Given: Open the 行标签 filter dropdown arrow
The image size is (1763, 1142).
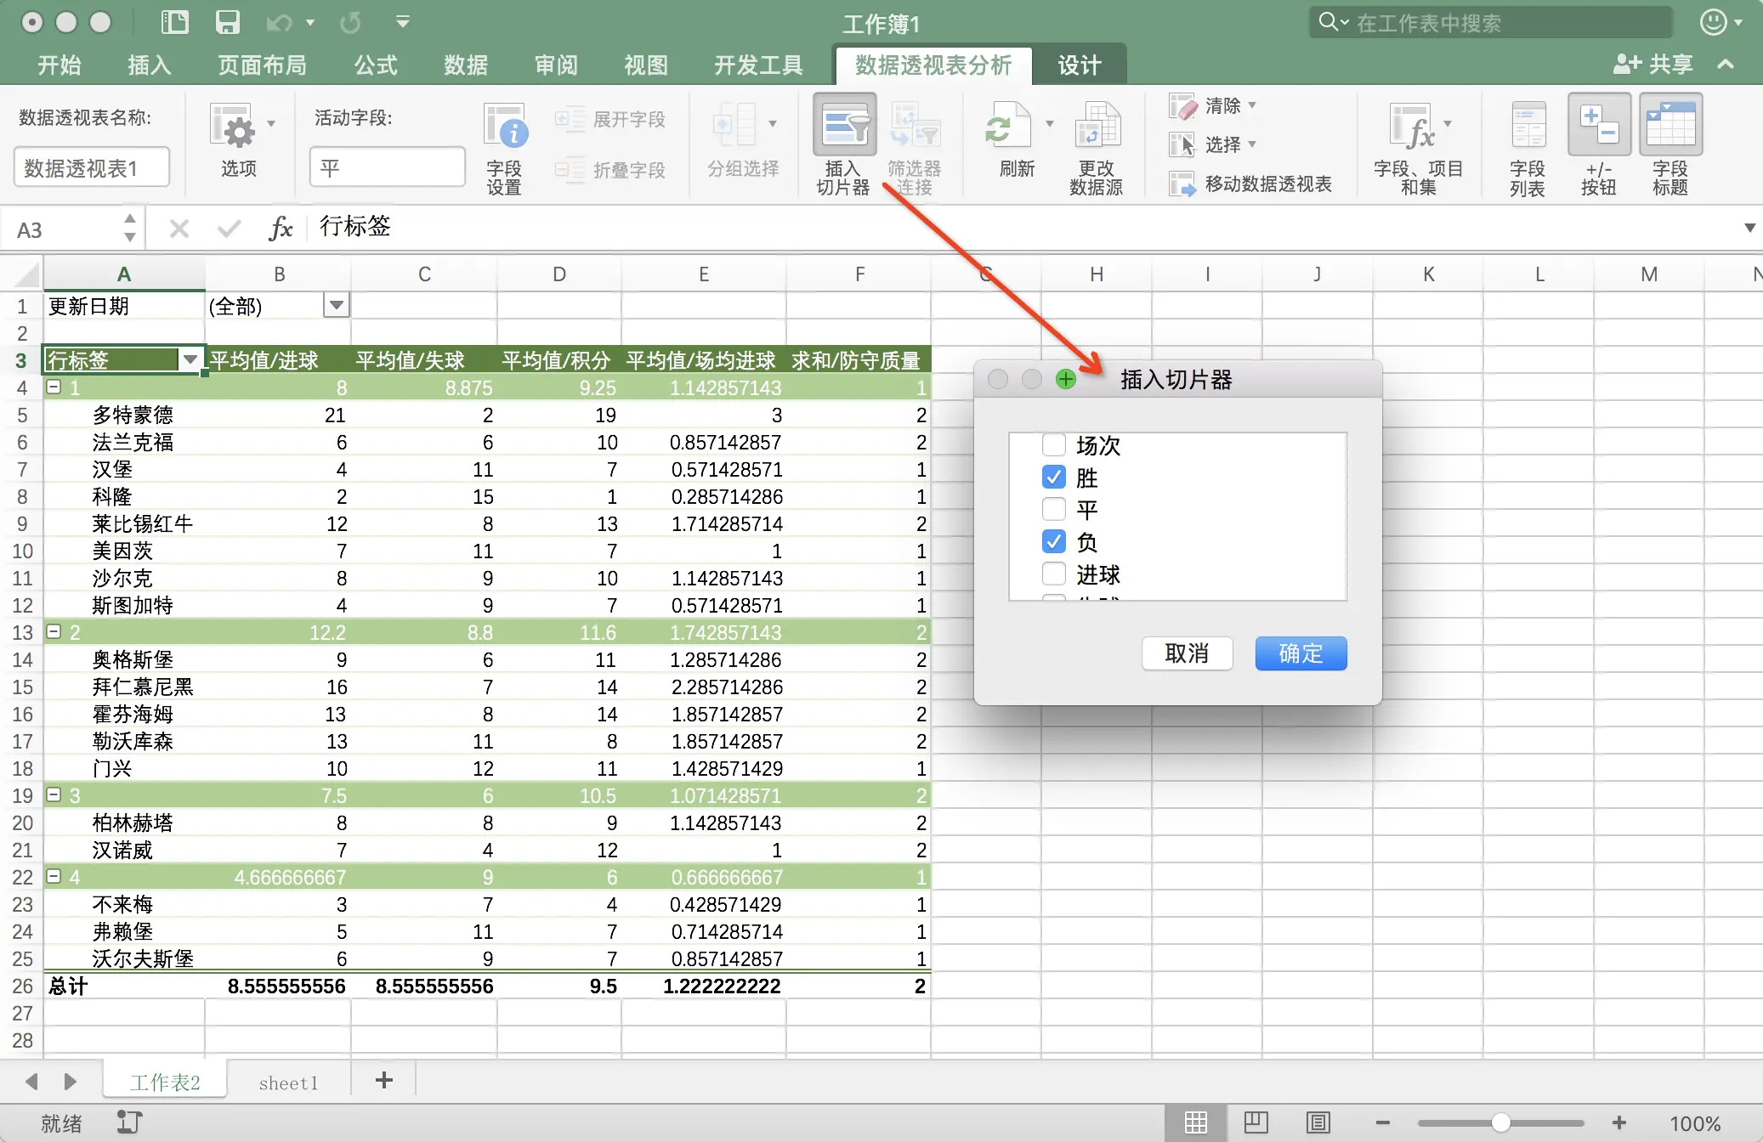Looking at the screenshot, I should click(x=190, y=359).
